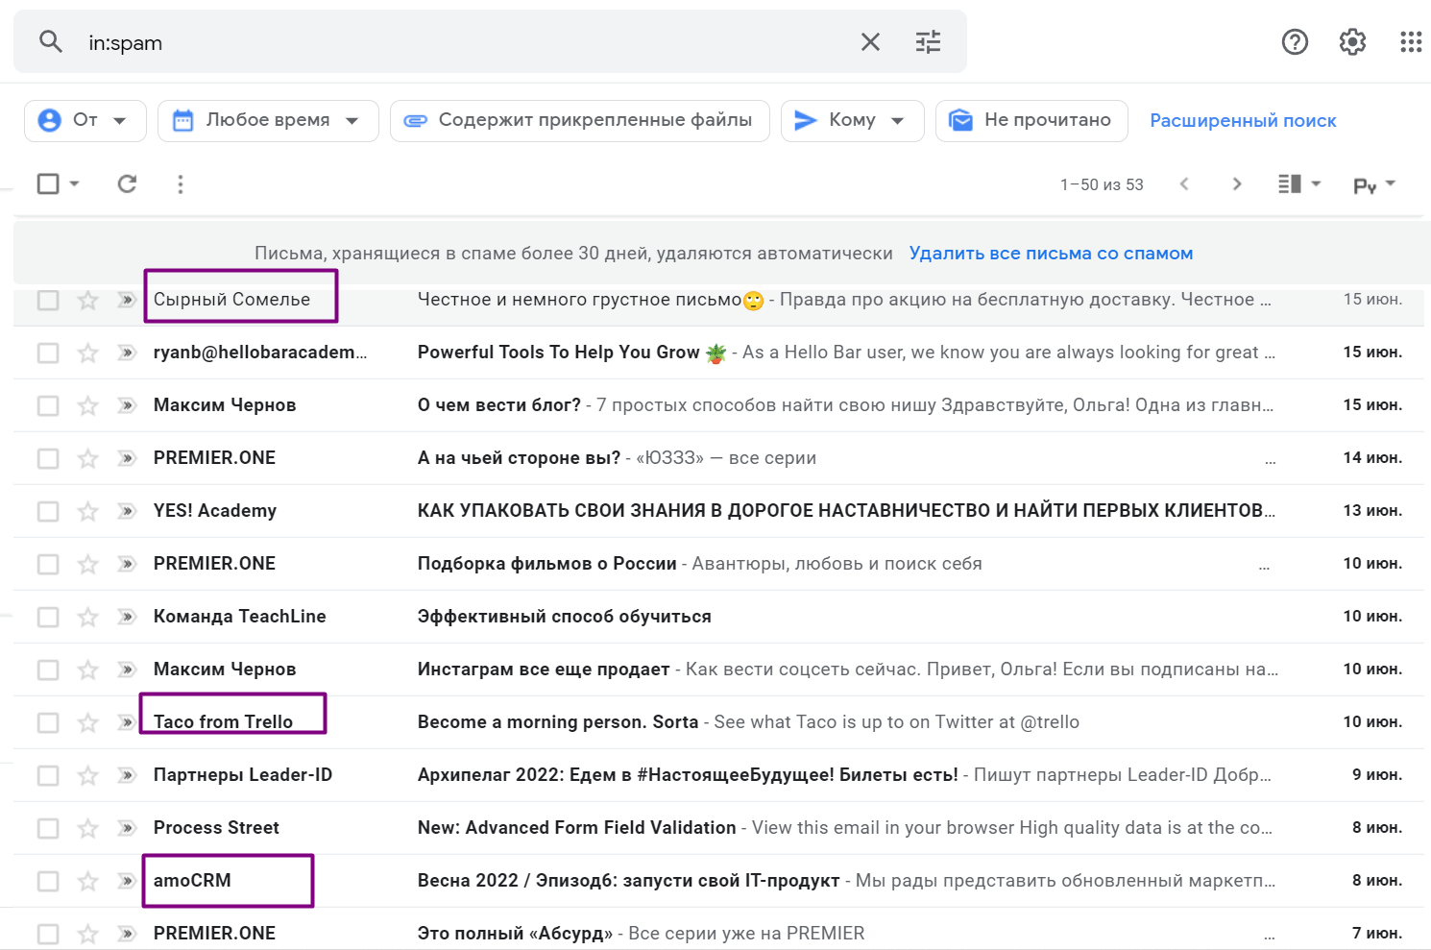
Task: Star the 'О чем вести блог?' email
Action: pos(87,405)
